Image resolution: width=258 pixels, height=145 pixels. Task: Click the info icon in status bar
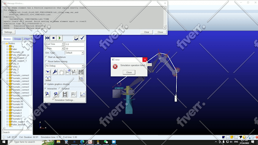pyautogui.click(x=253, y=137)
